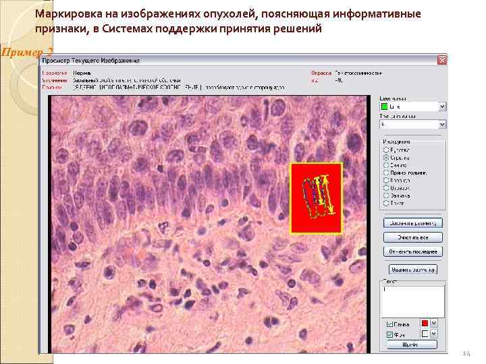Click the yellow arrow marking inside the red box
Viewport: 486px width, 364px height.
[328, 195]
